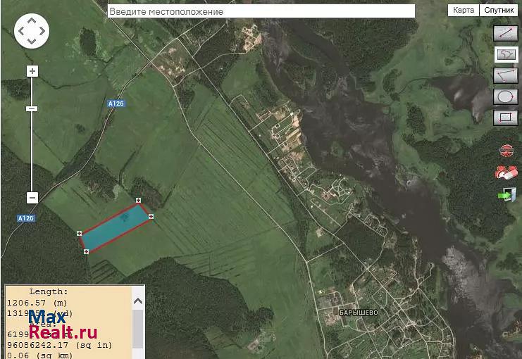Click the red eraser icon
Image resolution: width=522 pixels, height=359 pixels.
tap(505, 172)
